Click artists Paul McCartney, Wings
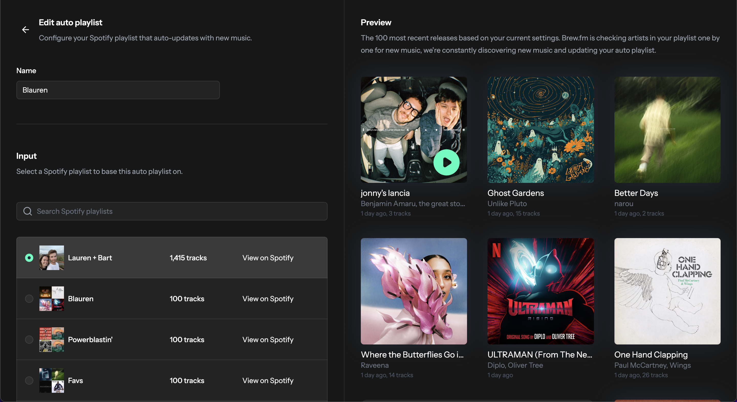 coord(652,365)
